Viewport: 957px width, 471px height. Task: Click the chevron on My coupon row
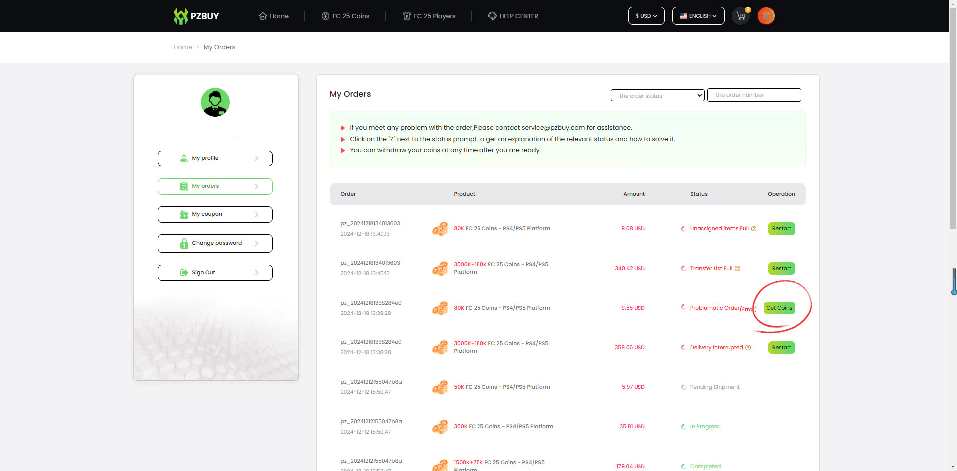[257, 214]
